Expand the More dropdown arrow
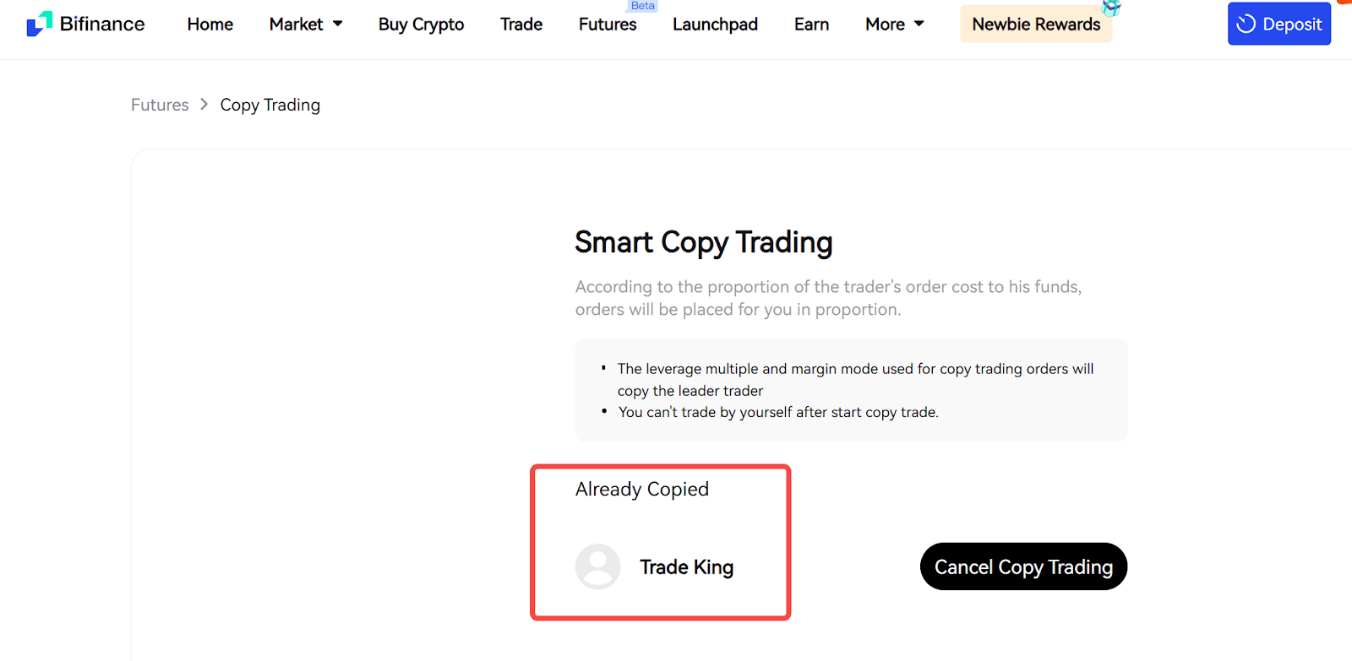Image resolution: width=1352 pixels, height=661 pixels. click(919, 24)
